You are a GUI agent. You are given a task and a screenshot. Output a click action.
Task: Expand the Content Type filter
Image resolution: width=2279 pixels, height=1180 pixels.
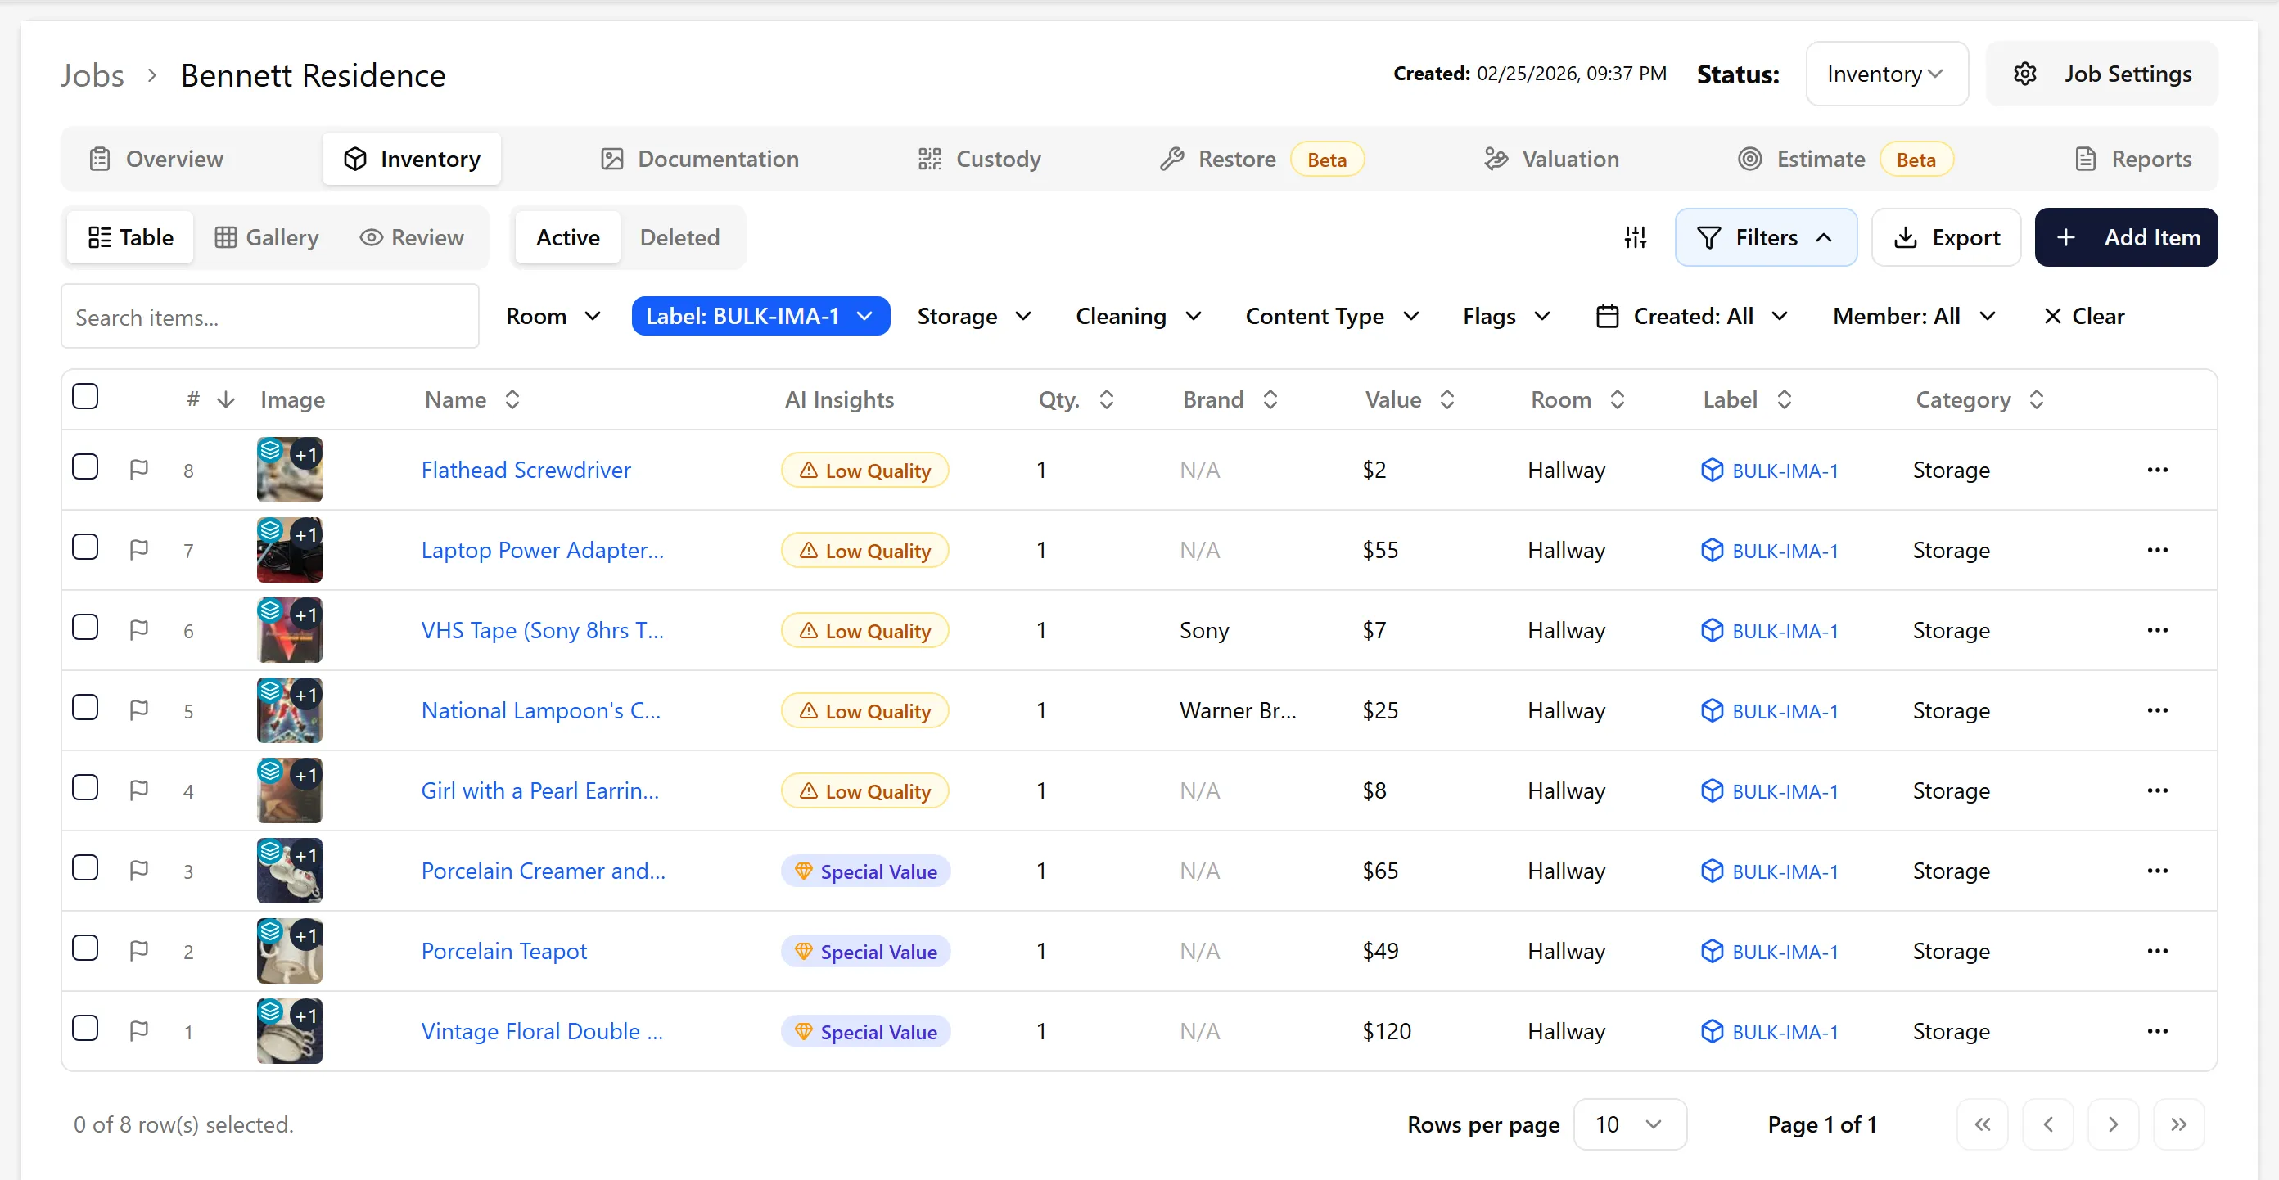point(1333,316)
